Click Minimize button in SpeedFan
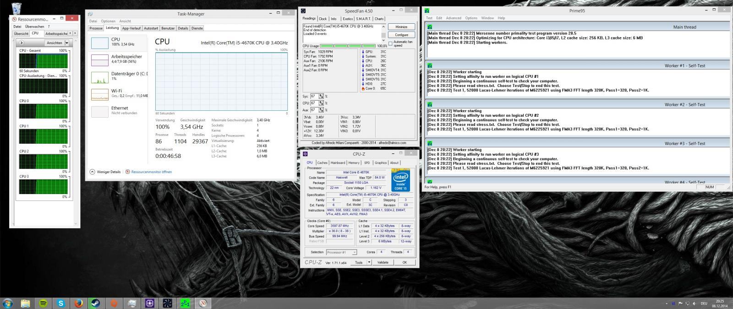Image resolution: width=733 pixels, height=309 pixels. [401, 27]
